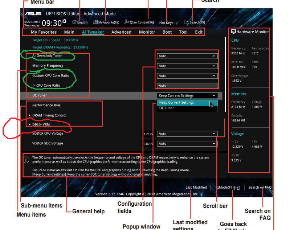The height and width of the screenshot is (230, 306).
Task: Open the Custom CPU Core Ratio dropdown
Action: click(187, 76)
